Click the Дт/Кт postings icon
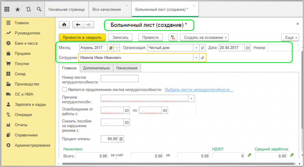This screenshot has height=167, width=304. click(x=173, y=37)
